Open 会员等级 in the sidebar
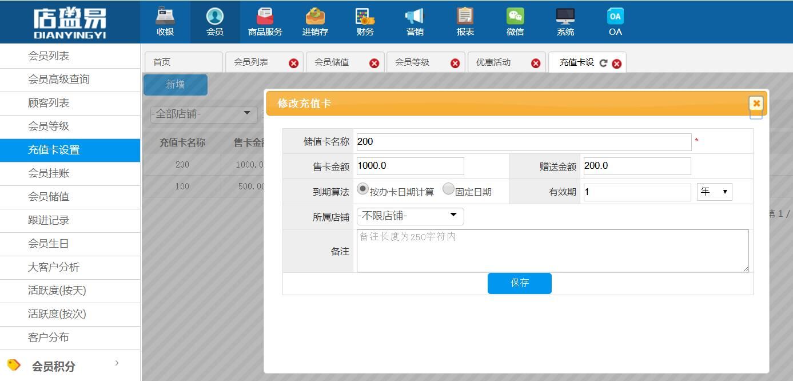The image size is (793, 381). [x=70, y=126]
